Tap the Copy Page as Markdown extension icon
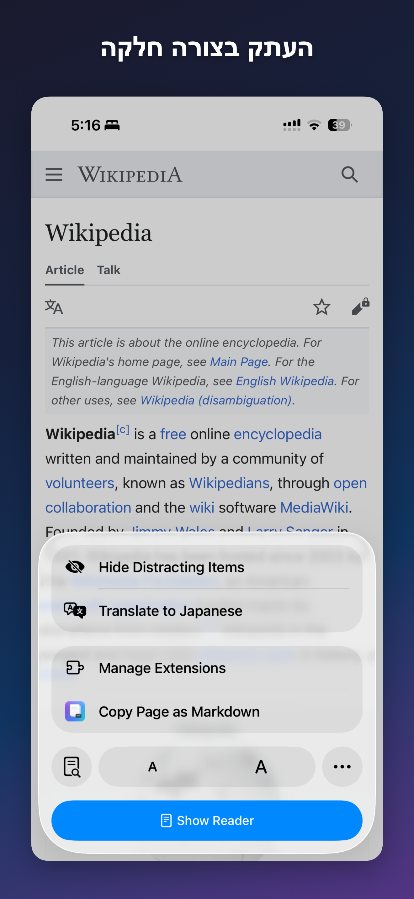 point(75,711)
